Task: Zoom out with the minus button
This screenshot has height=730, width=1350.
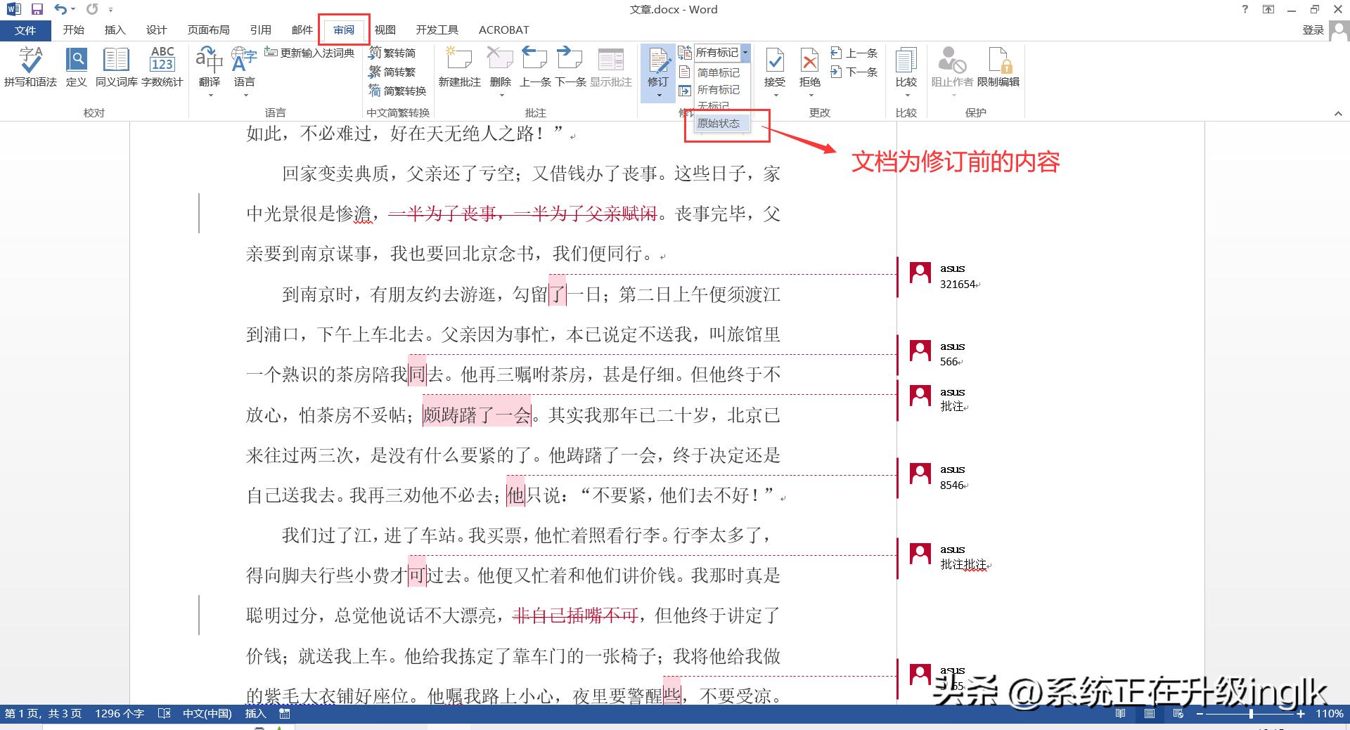Action: 1200,714
